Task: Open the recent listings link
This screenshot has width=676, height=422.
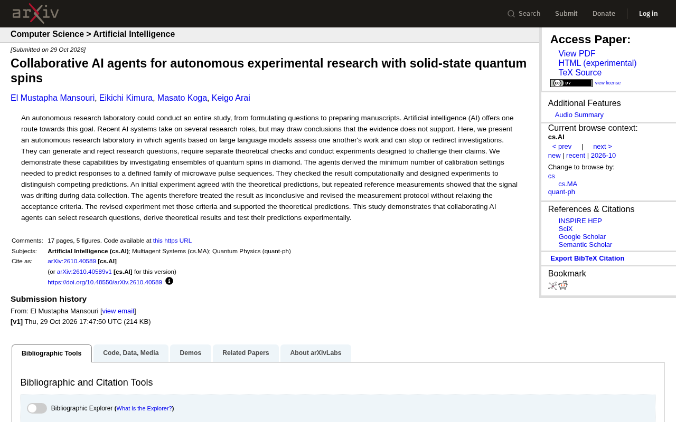Action: 576,156
